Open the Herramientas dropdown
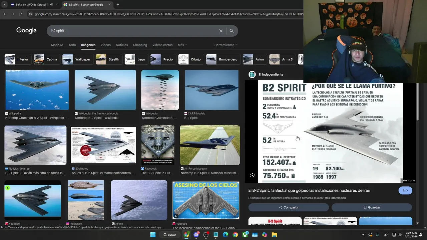Viewport: 427px width, 240px height. click(226, 45)
